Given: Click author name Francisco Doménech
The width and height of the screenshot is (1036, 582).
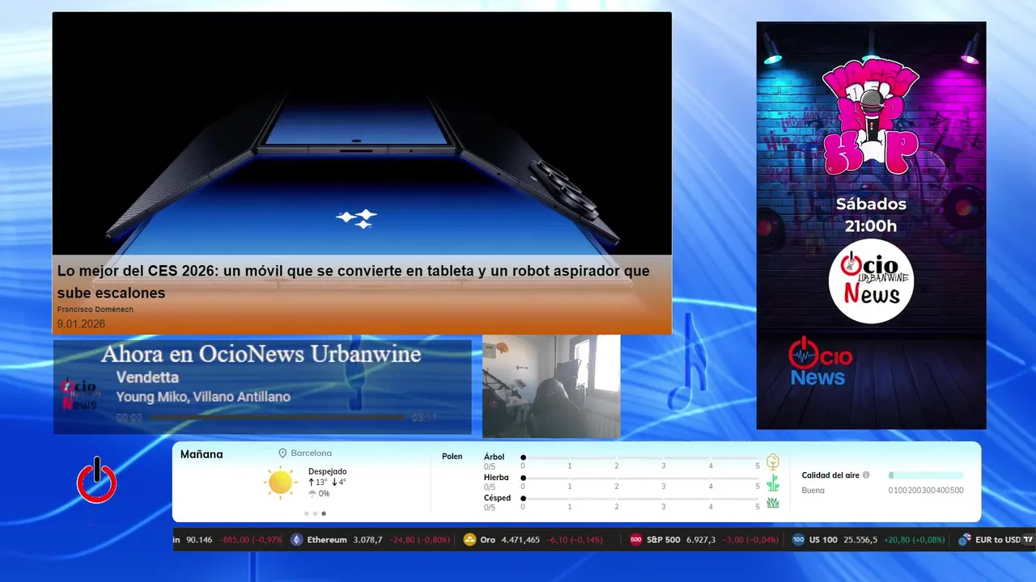Looking at the screenshot, I should click(96, 310).
